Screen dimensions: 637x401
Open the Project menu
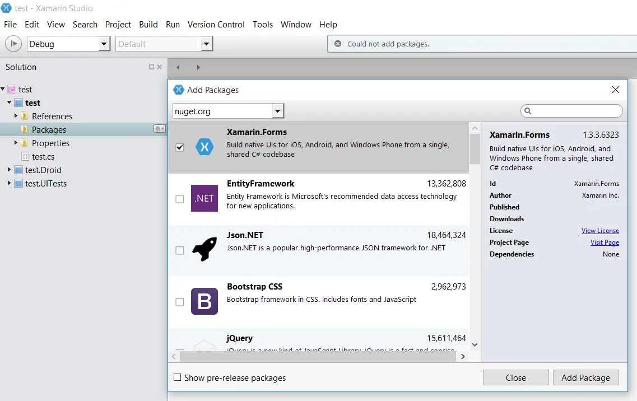pos(118,25)
